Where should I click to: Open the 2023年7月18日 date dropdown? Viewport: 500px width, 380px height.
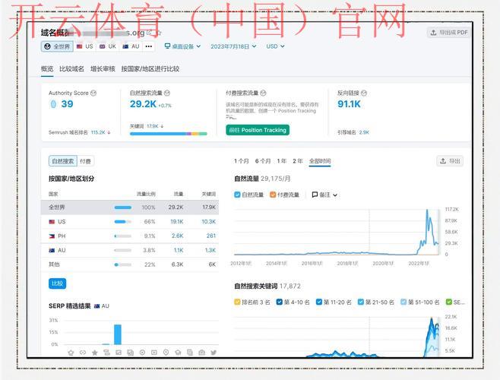pos(233,46)
